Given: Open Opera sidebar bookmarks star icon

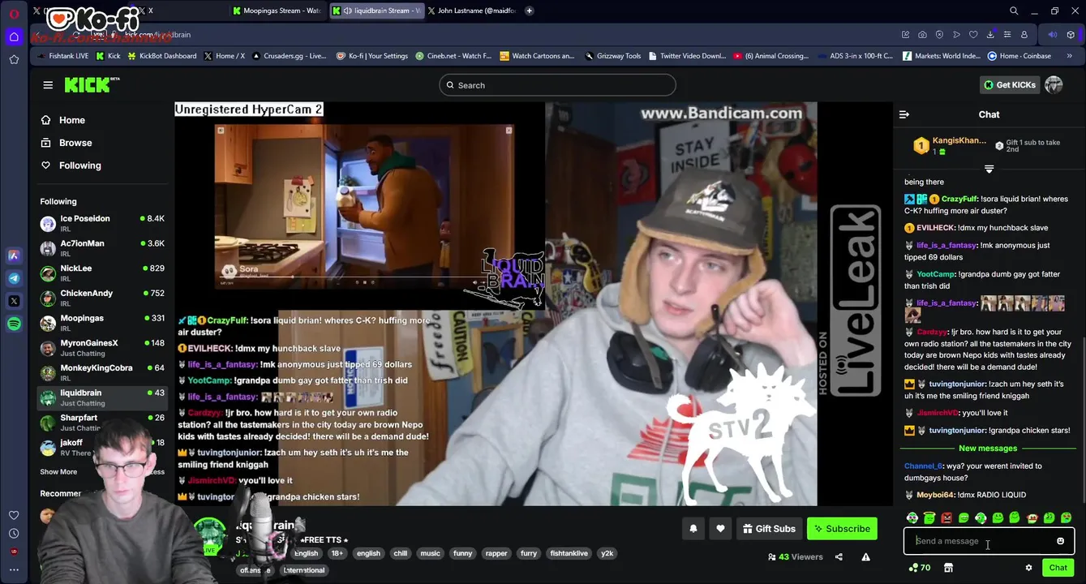Looking at the screenshot, I should [14, 59].
